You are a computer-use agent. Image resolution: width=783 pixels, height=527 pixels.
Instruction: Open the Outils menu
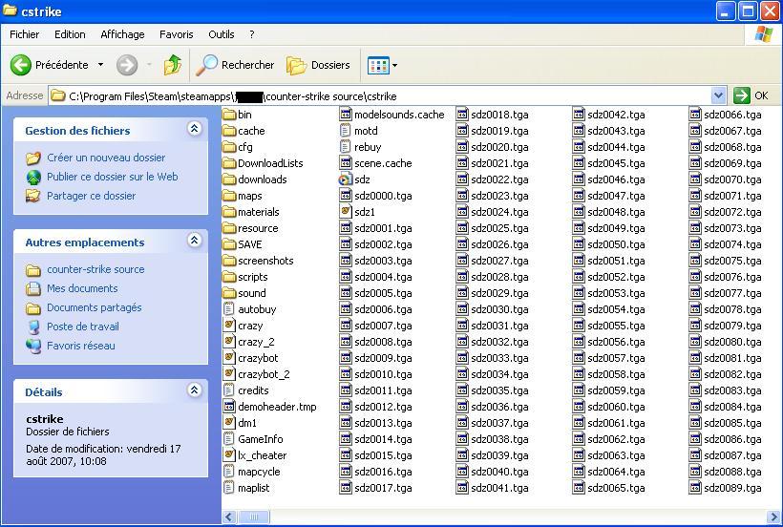[221, 34]
